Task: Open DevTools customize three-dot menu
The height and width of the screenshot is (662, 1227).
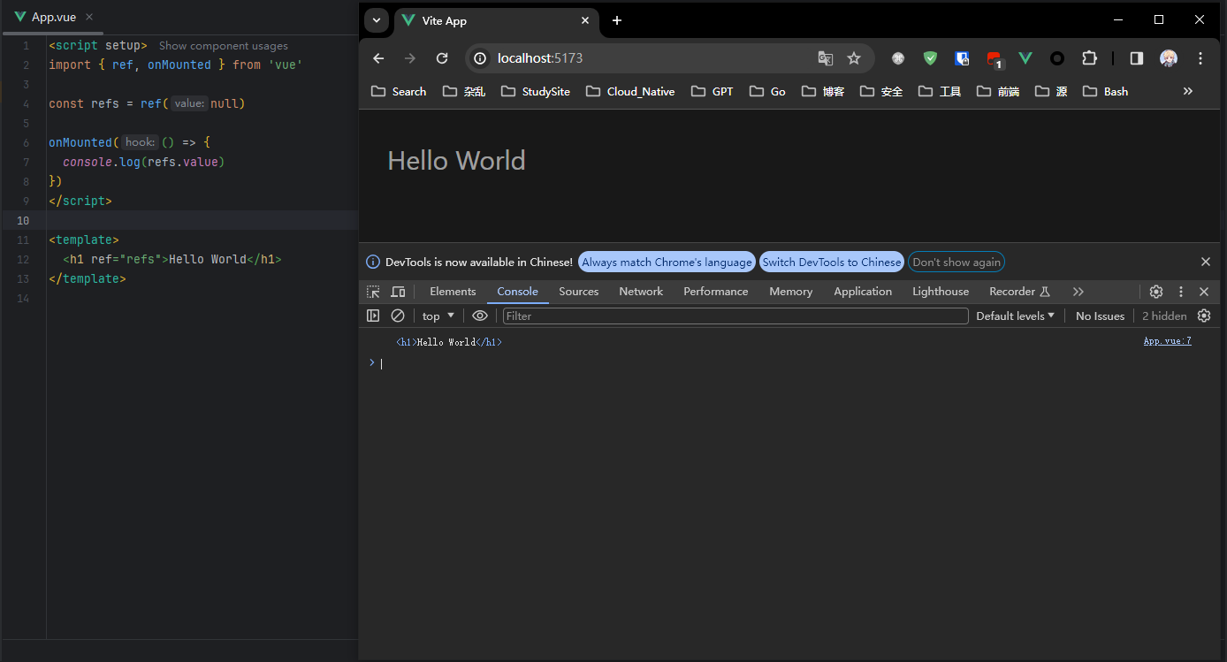Action: click(1181, 292)
